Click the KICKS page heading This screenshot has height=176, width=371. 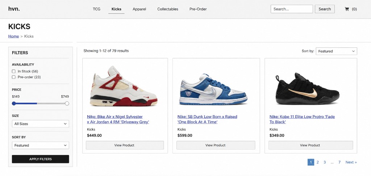(x=19, y=26)
